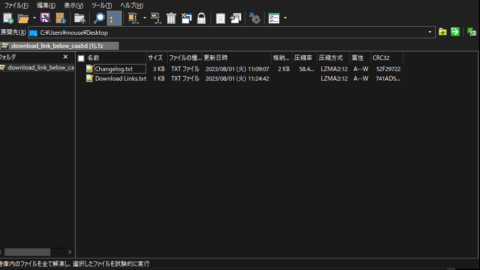Open the ファイル(F) menu
Screen dimensions: 480x270
click(16, 6)
